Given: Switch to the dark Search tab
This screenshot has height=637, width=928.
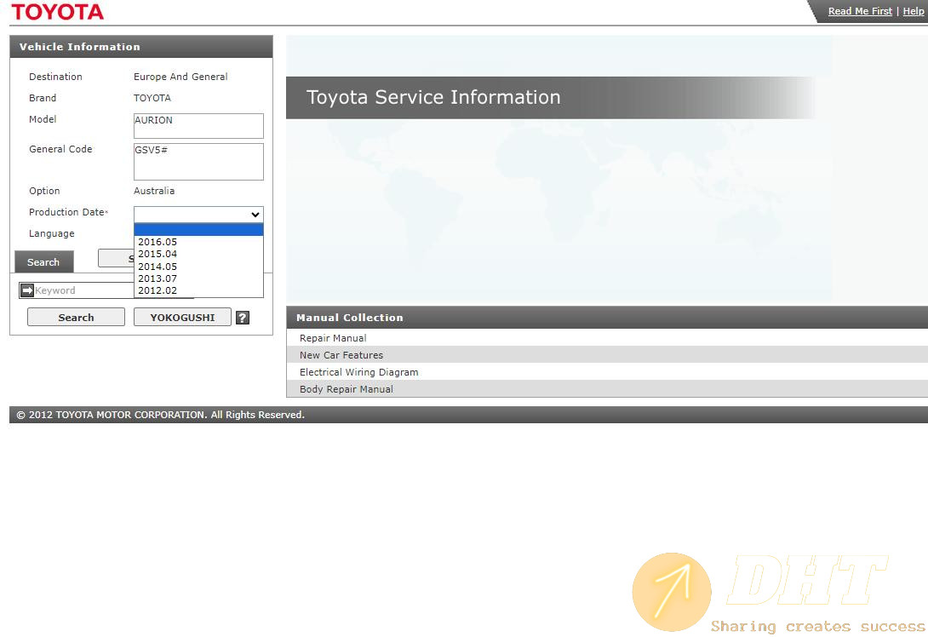Looking at the screenshot, I should pyautogui.click(x=43, y=261).
